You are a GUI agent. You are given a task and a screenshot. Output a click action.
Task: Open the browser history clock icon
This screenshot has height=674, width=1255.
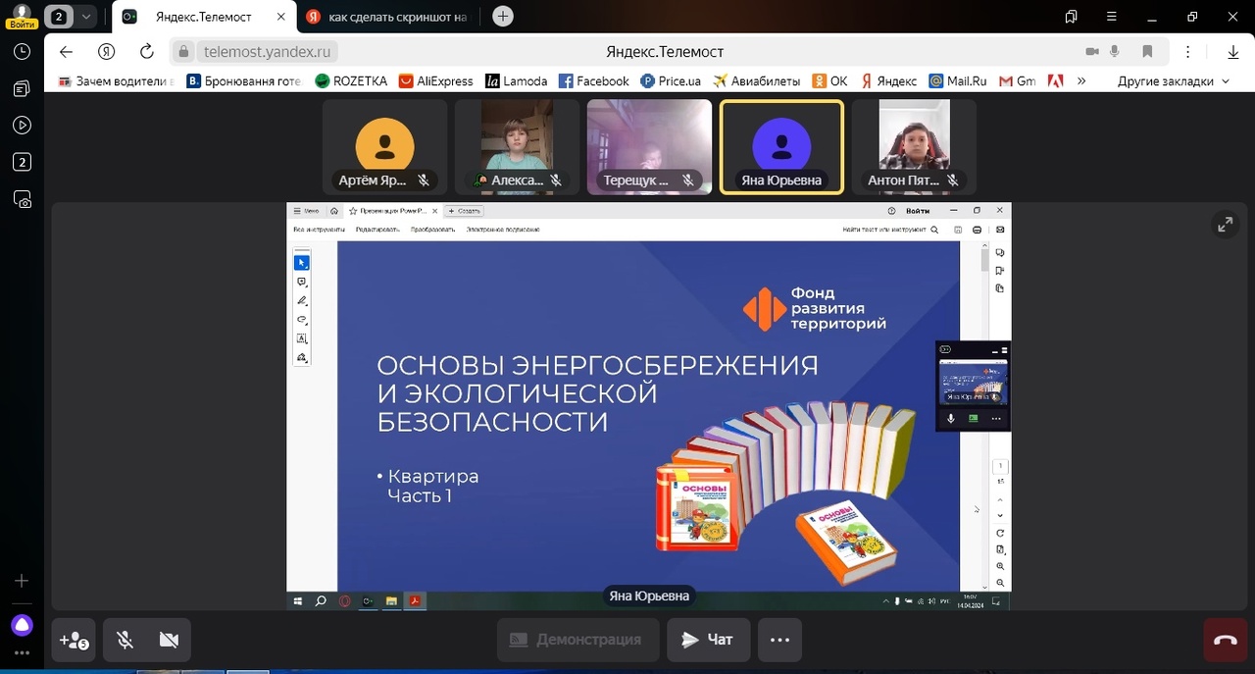pyautogui.click(x=22, y=52)
